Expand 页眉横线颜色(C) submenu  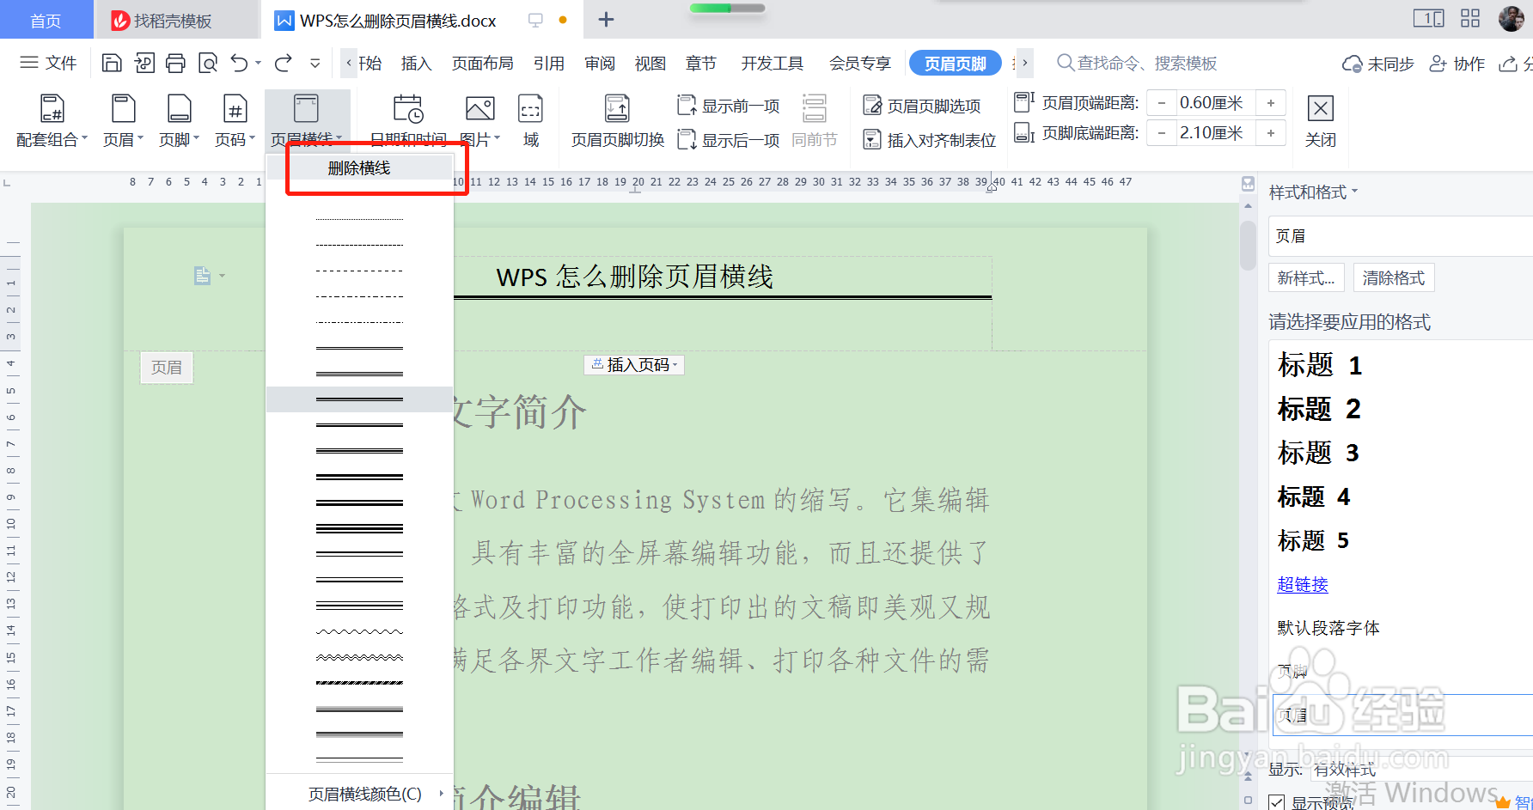360,794
